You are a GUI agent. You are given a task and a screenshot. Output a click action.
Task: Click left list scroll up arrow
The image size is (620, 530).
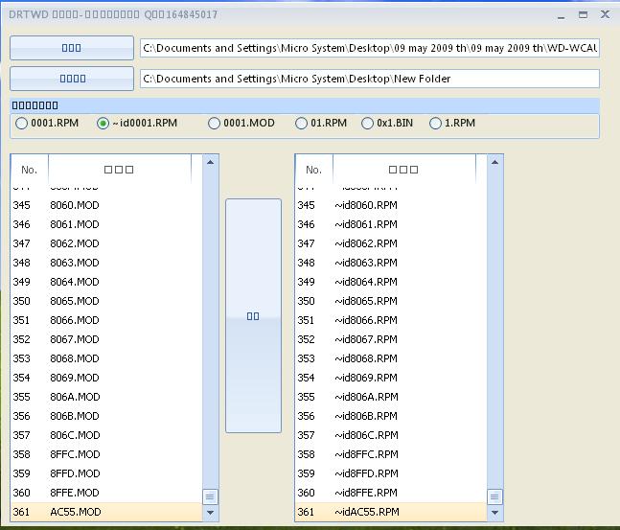click(x=211, y=162)
